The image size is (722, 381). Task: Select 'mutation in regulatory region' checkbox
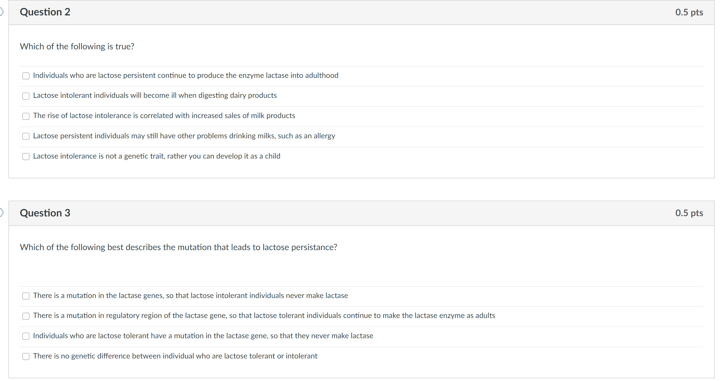click(x=26, y=316)
